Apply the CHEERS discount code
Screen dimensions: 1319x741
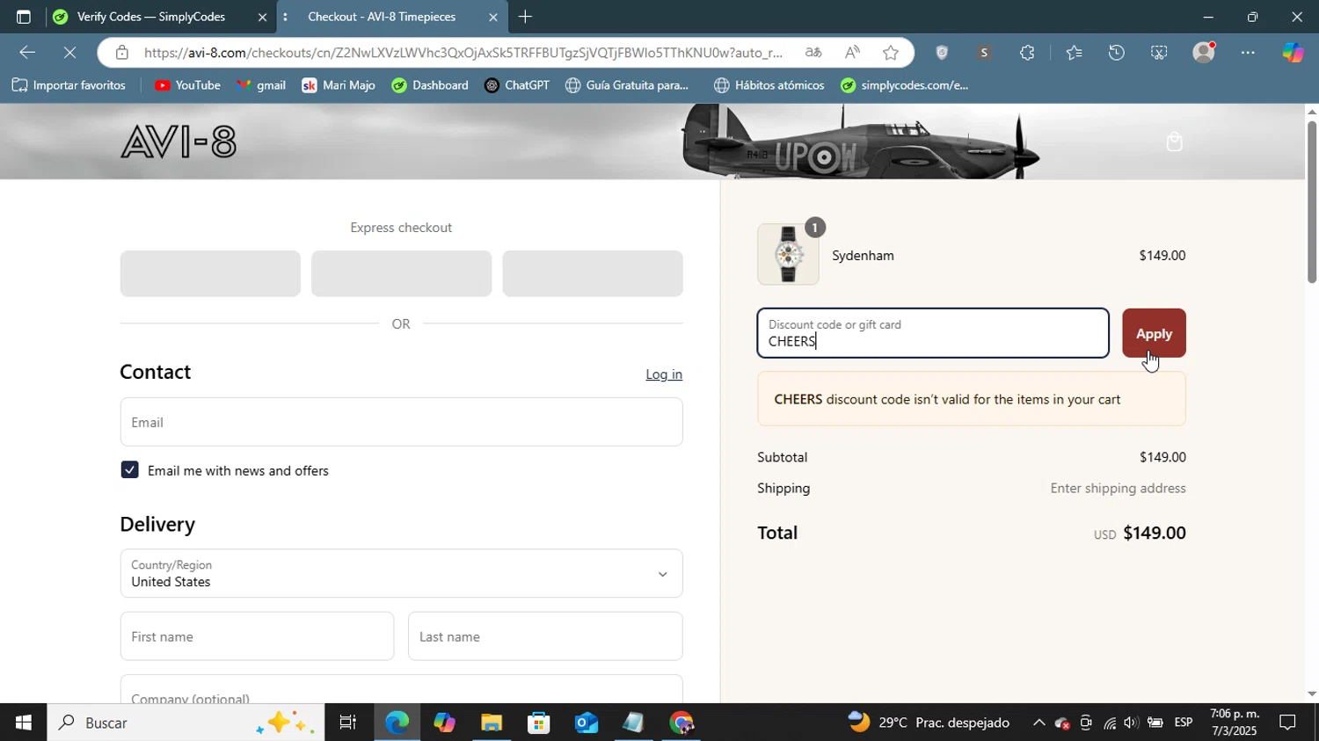click(x=1154, y=333)
